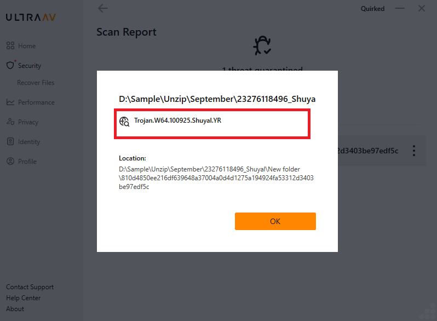The image size is (437, 321).
Task: Open the Security section shield icon
Action: coord(10,66)
